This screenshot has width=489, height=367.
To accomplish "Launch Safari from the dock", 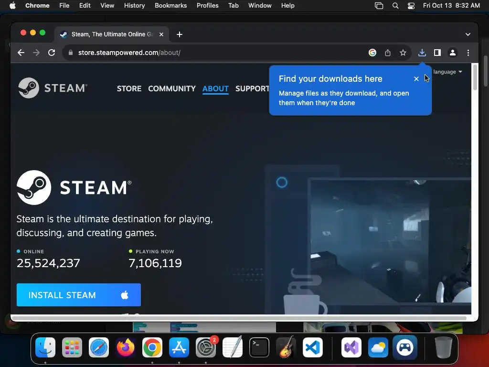I will coord(99,347).
